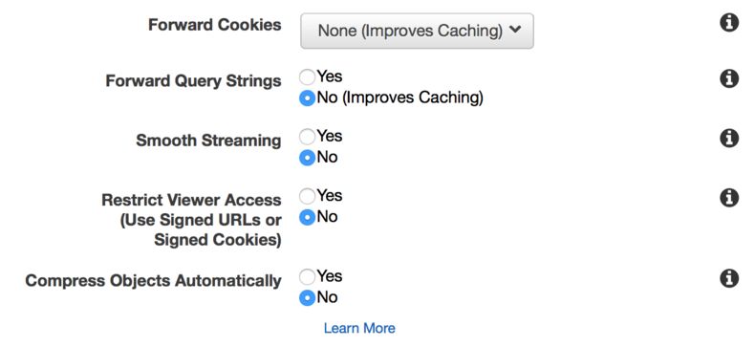Open the Learn More link
The height and width of the screenshot is (347, 755).
(359, 328)
